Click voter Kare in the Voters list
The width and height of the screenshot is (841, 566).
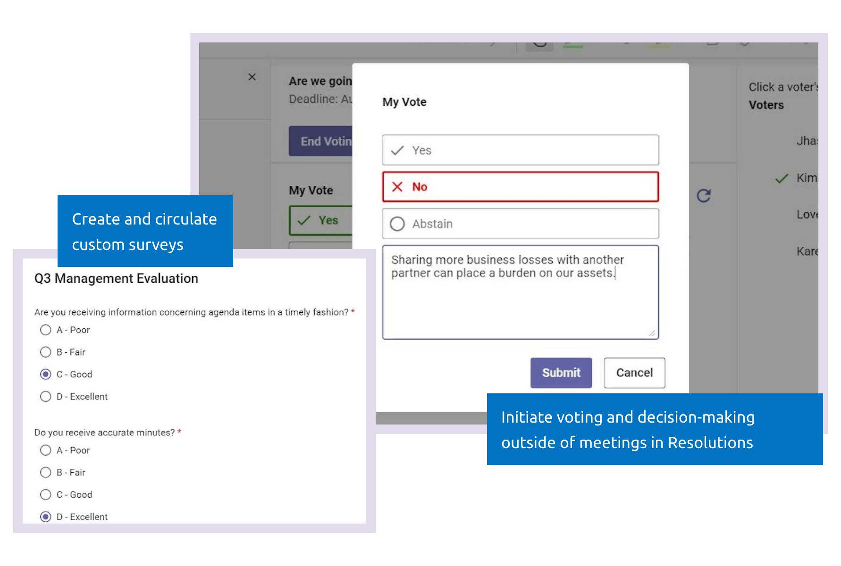(808, 251)
